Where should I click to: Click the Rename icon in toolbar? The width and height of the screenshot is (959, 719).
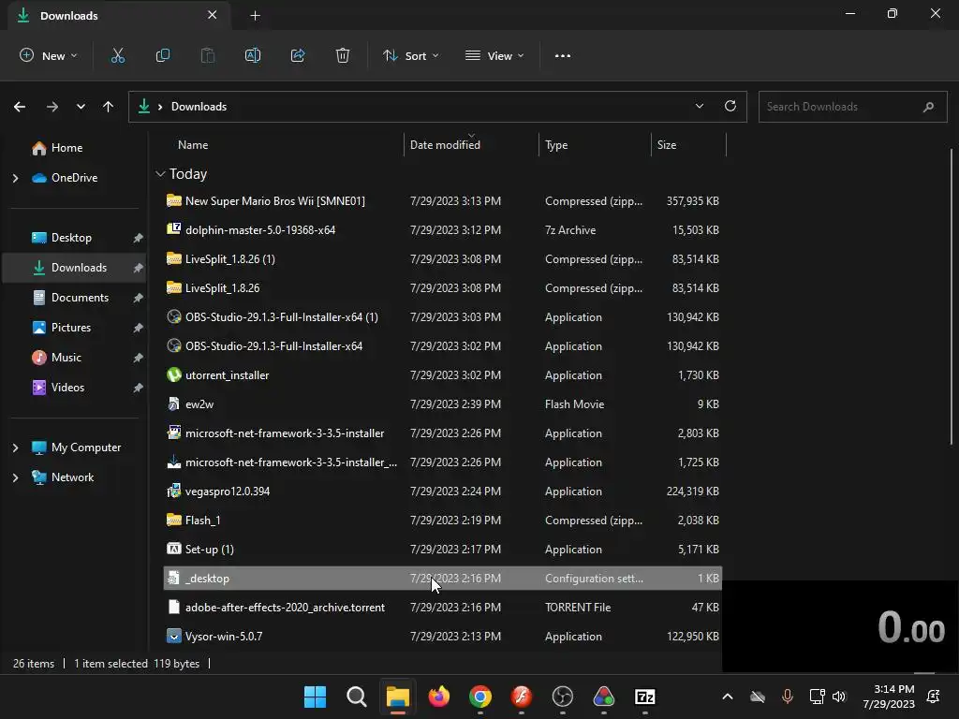click(x=253, y=55)
